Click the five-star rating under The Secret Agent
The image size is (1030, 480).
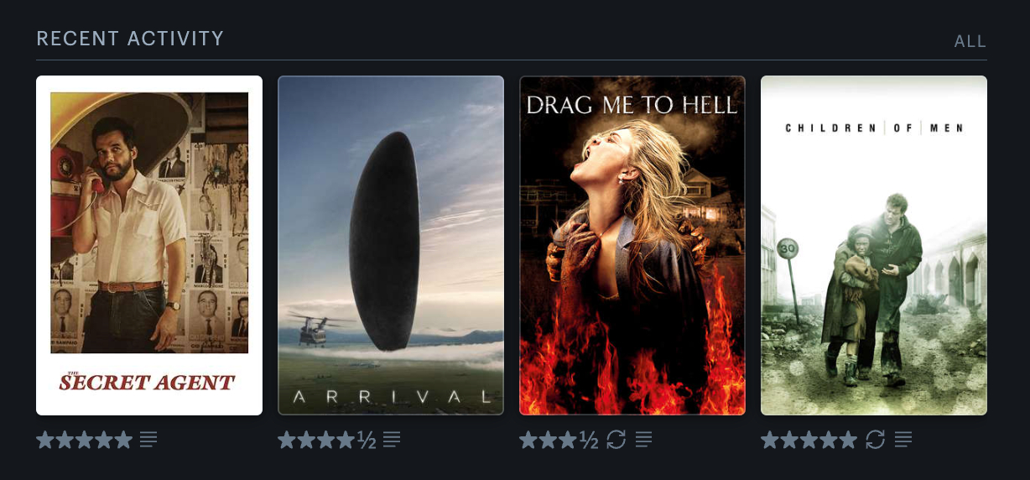(85, 440)
